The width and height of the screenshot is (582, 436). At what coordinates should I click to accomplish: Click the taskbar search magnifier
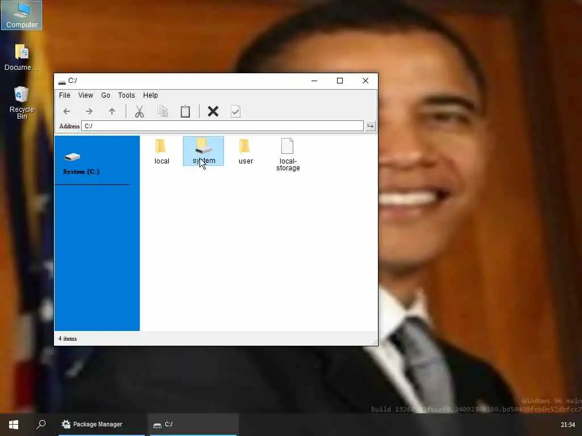tap(41, 424)
